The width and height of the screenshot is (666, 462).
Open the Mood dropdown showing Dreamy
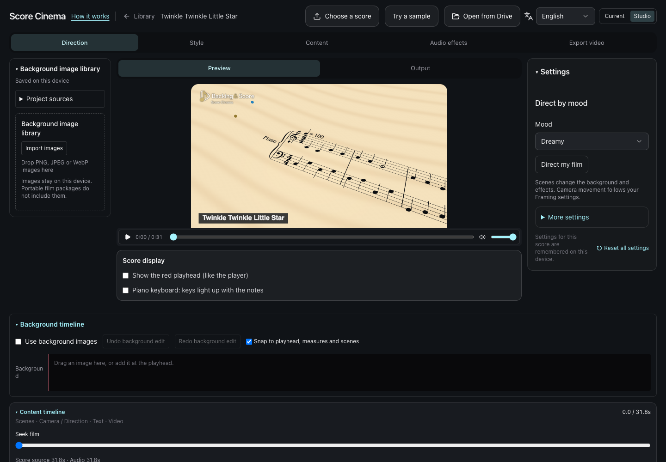tap(592, 141)
